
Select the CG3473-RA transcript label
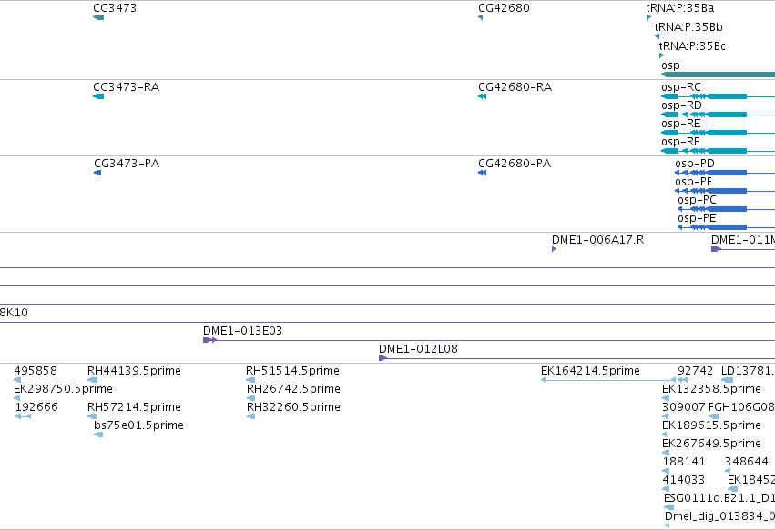[126, 87]
